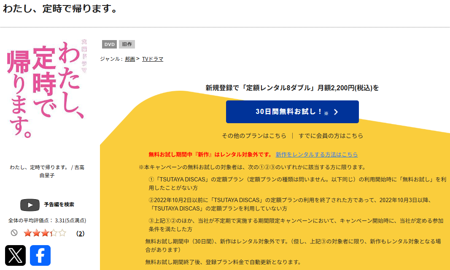Rate five stars
The image size is (450, 270).
(x=62, y=233)
